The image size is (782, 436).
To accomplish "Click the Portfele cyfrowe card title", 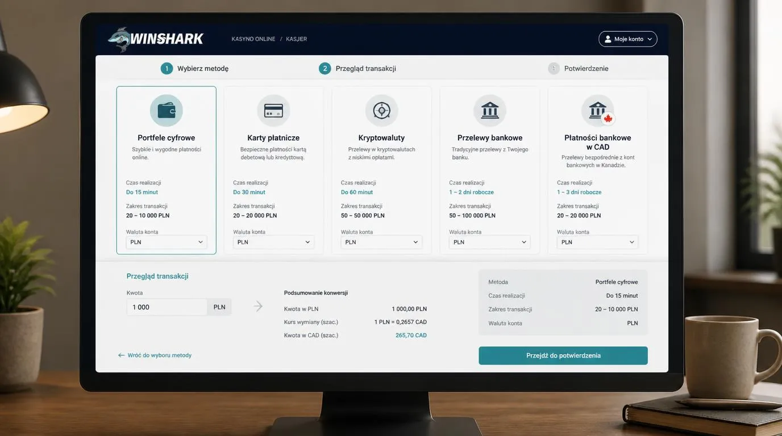I will (167, 138).
